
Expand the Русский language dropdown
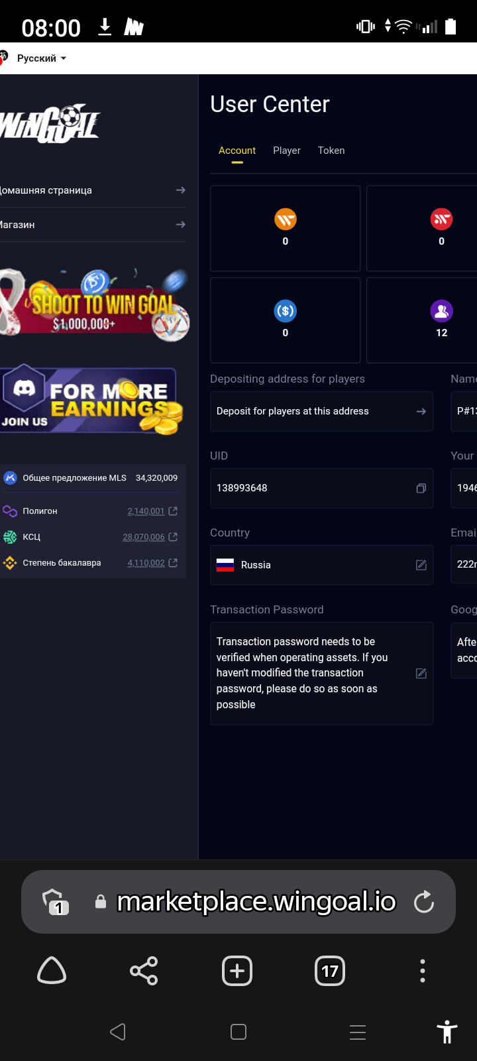[x=41, y=58]
